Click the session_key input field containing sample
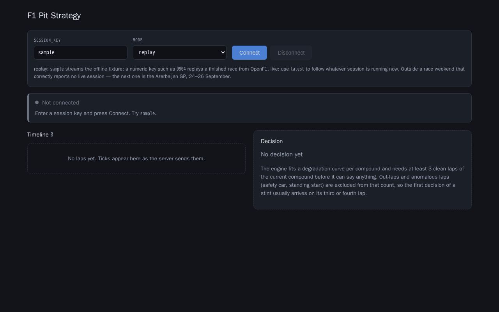The height and width of the screenshot is (312, 499). click(81, 53)
